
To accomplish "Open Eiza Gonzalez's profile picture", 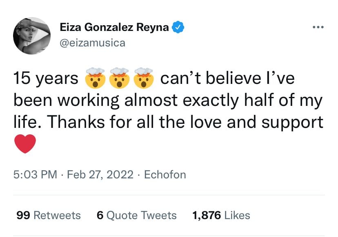I will (32, 36).
